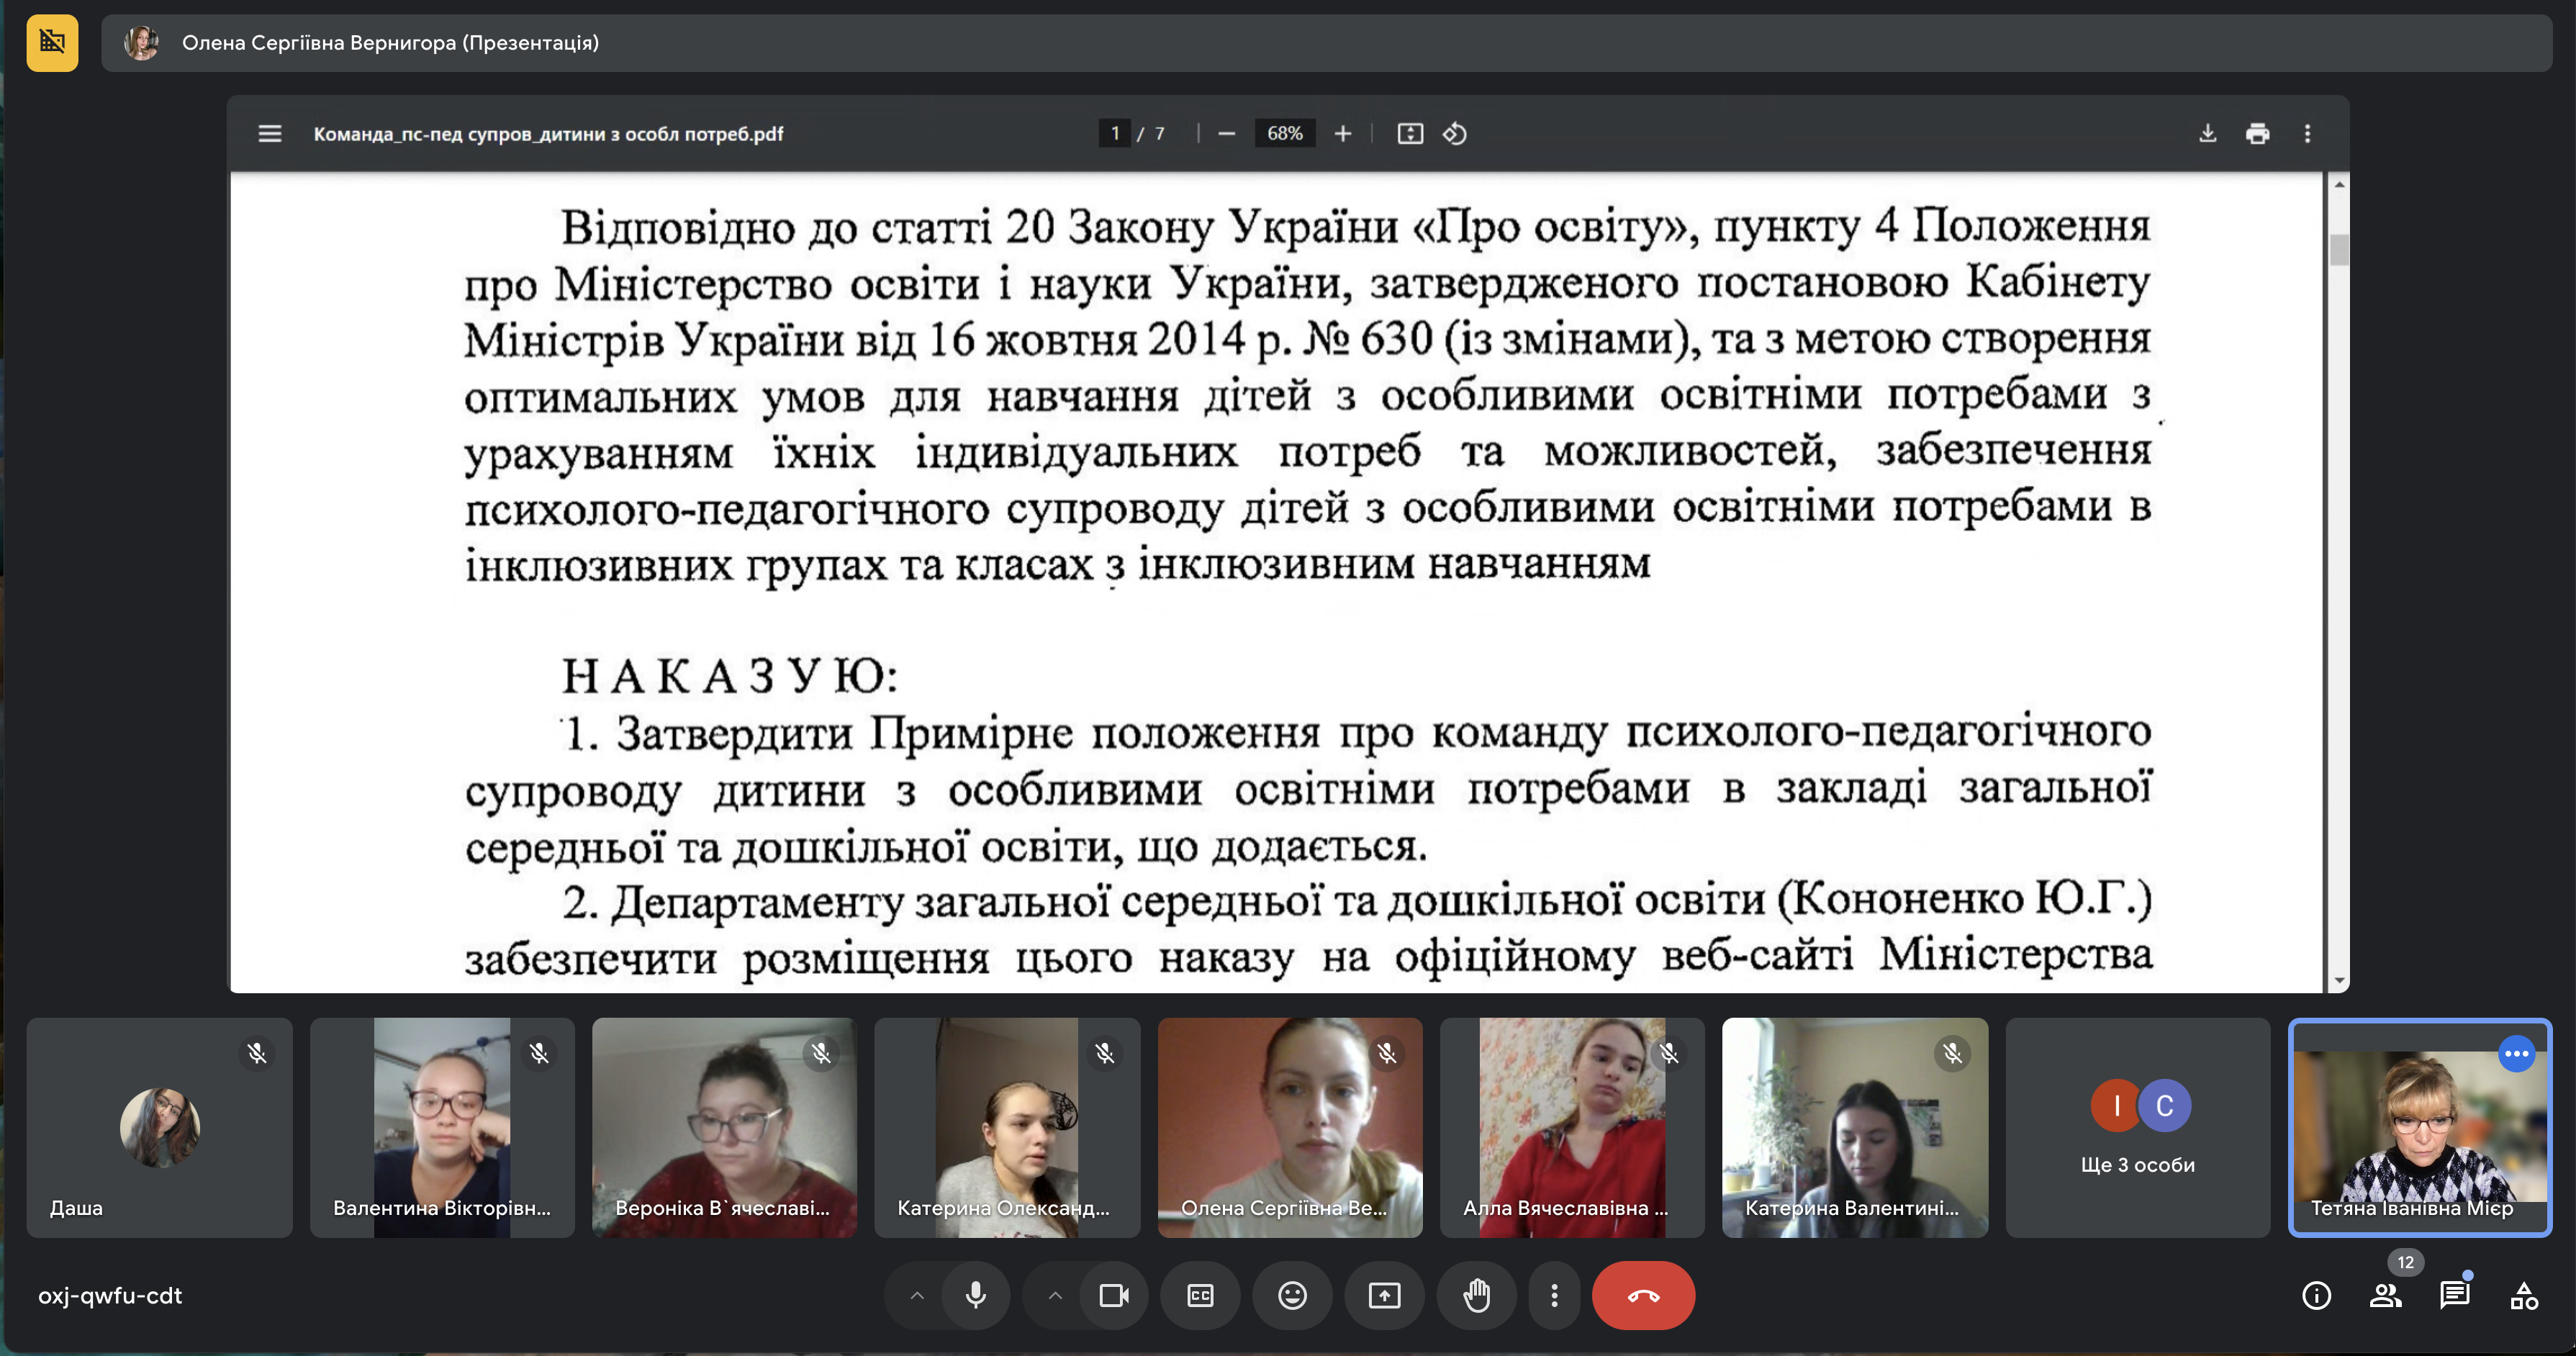Image resolution: width=2576 pixels, height=1356 pixels.
Task: Leave the call with red button
Action: (x=1643, y=1296)
